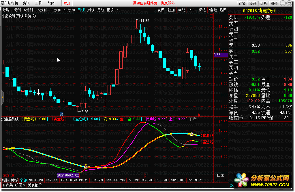Select the 5分钟 period

29,10
